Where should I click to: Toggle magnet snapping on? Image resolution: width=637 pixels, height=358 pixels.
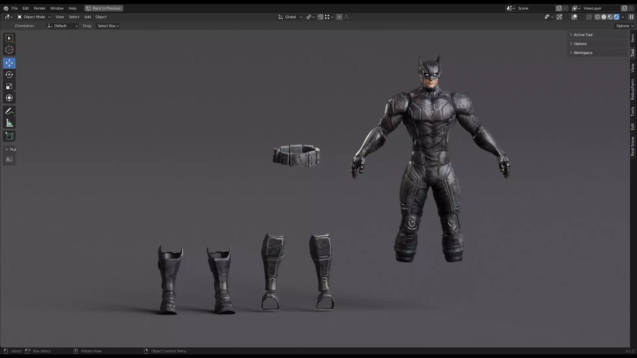coord(320,17)
